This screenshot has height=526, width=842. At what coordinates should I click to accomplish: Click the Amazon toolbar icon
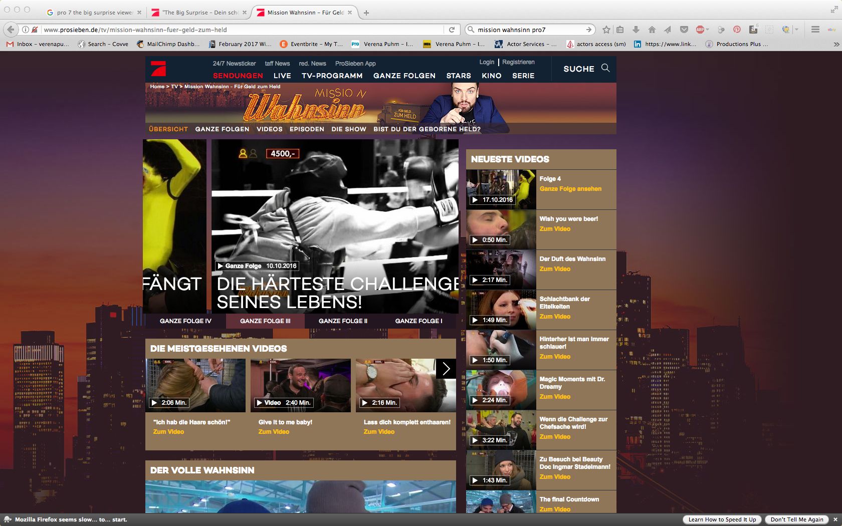[753, 30]
